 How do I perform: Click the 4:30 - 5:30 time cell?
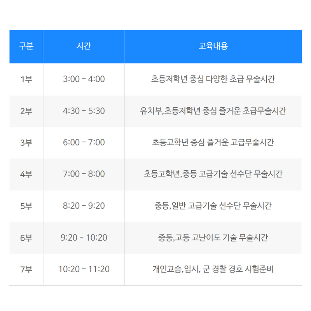coord(84,111)
